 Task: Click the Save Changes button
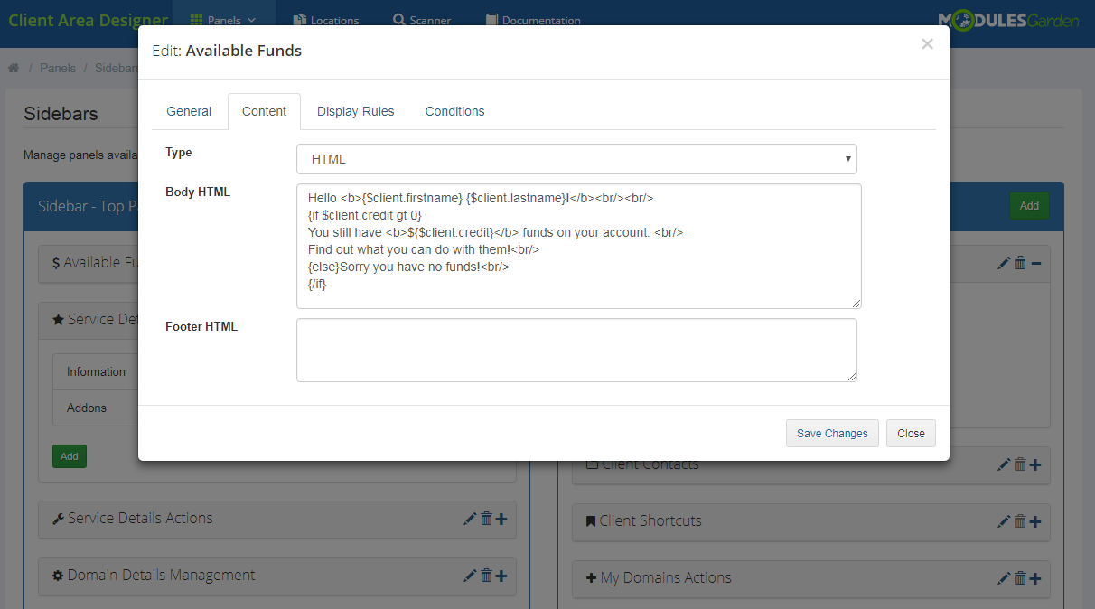[x=832, y=434]
